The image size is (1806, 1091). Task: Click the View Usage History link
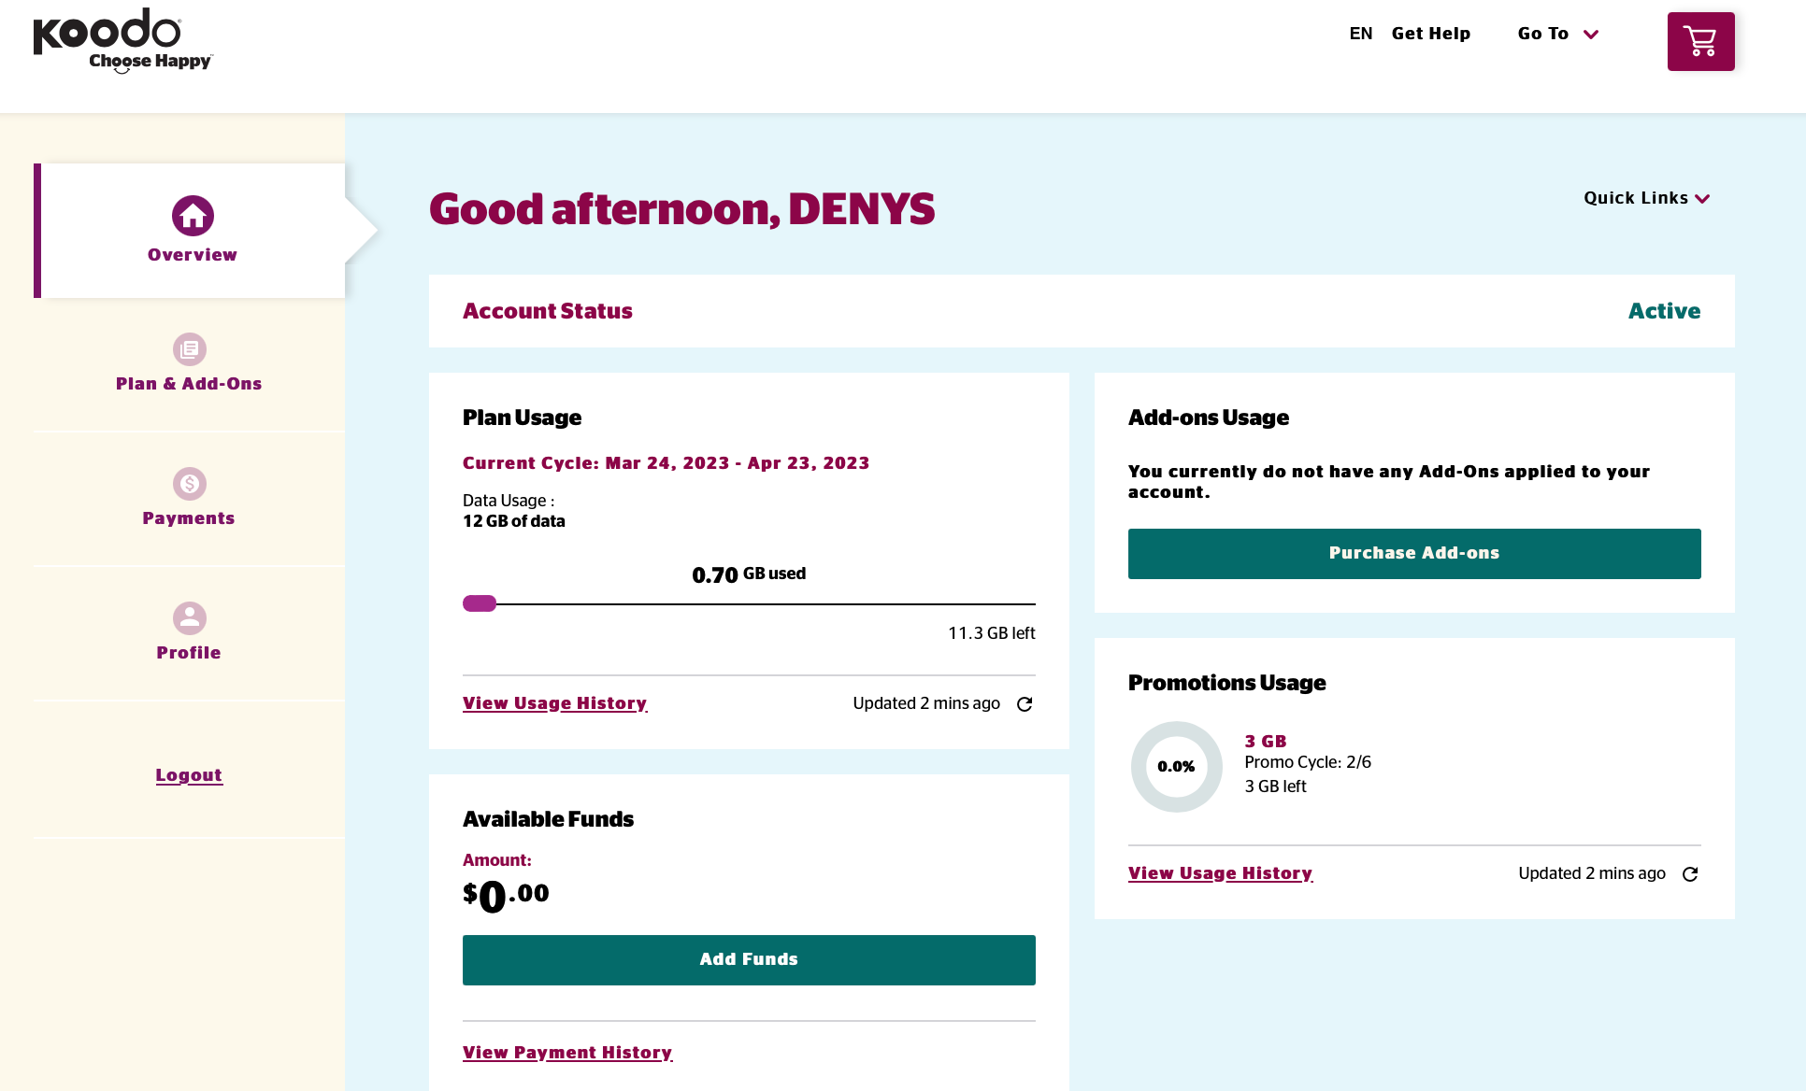[553, 702]
